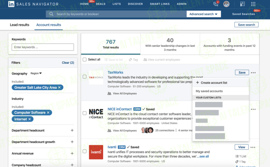
Task: Show accounts with senior leadership changes
Action: click(x=170, y=44)
